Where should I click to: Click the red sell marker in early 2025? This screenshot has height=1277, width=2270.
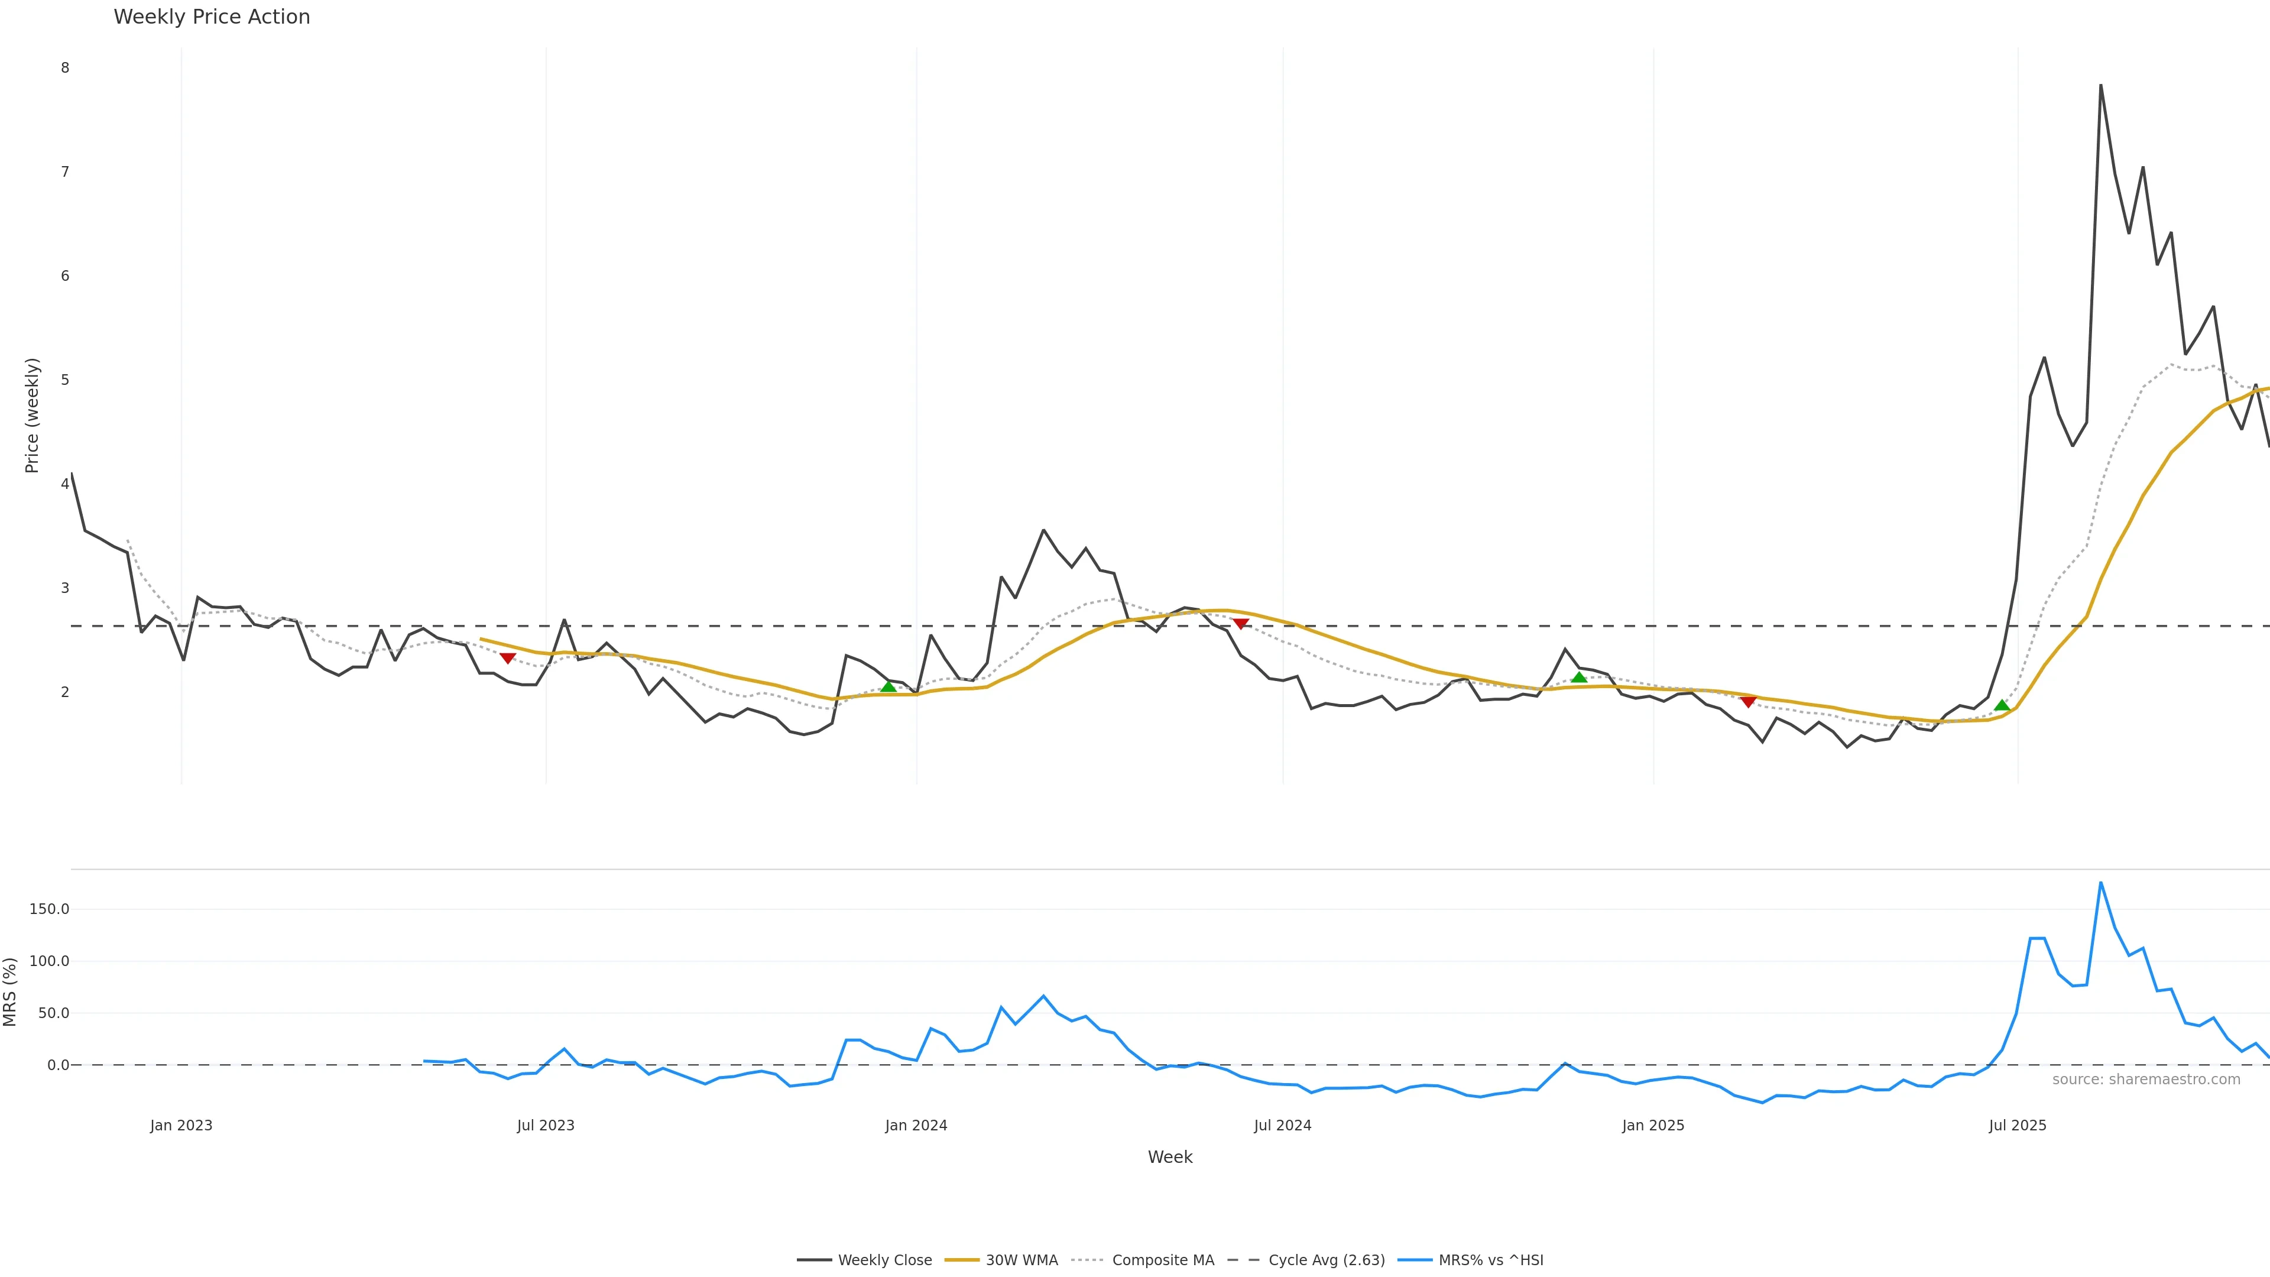coord(1749,702)
